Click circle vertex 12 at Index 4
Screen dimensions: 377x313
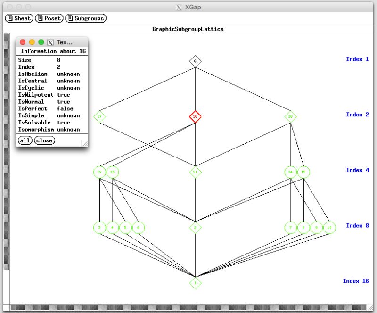tap(99, 173)
